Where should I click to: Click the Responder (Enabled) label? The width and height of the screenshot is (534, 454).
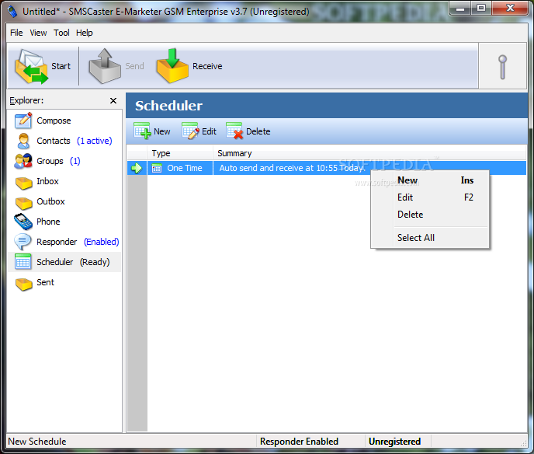(x=78, y=242)
